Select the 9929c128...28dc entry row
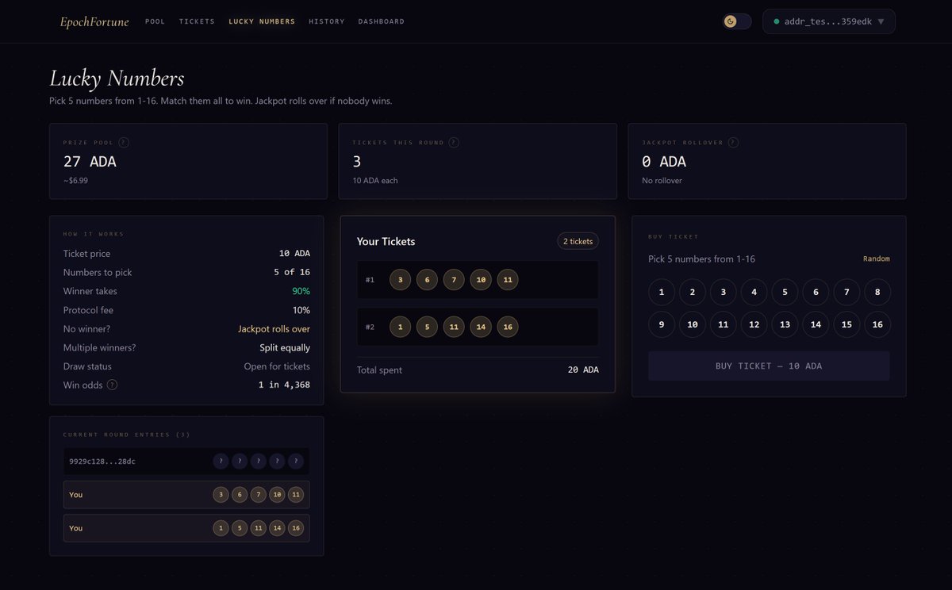The width and height of the screenshot is (952, 590). coord(186,461)
